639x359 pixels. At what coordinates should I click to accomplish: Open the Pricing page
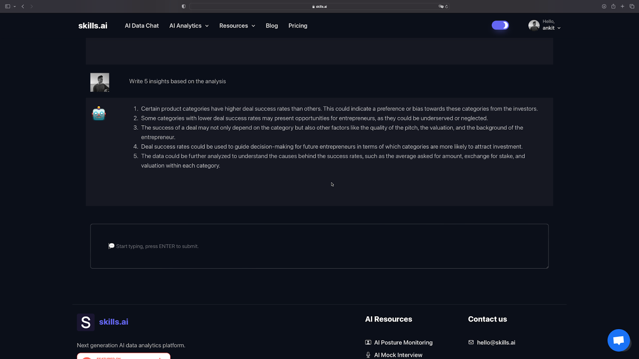[298, 26]
